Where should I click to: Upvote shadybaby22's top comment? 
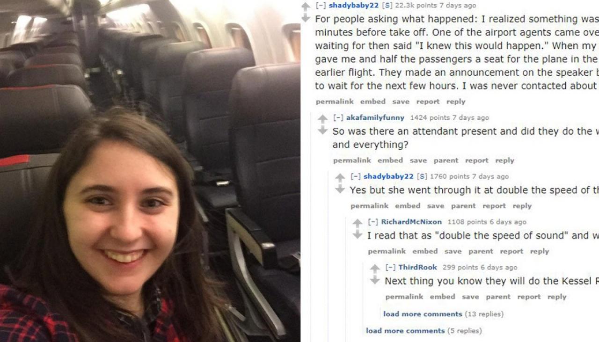pyautogui.click(x=306, y=7)
